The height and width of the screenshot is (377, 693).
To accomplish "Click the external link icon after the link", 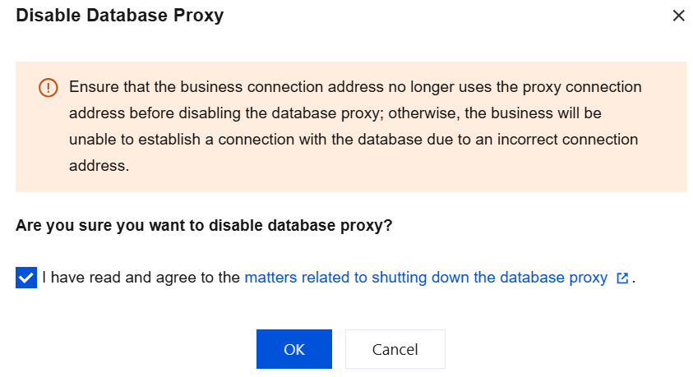I will (622, 278).
